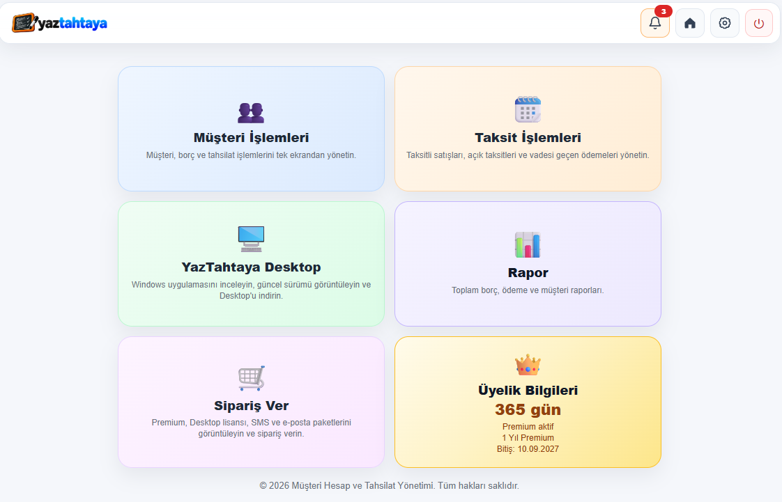The height and width of the screenshot is (502, 782).
Task: Click the '365 gün' remaining days value
Action: coord(528,409)
